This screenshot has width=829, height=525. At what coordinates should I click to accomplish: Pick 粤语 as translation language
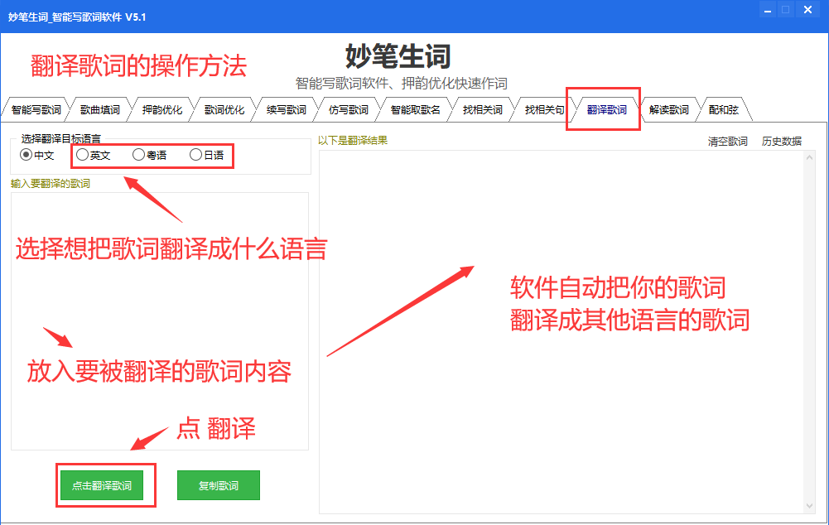(x=150, y=155)
